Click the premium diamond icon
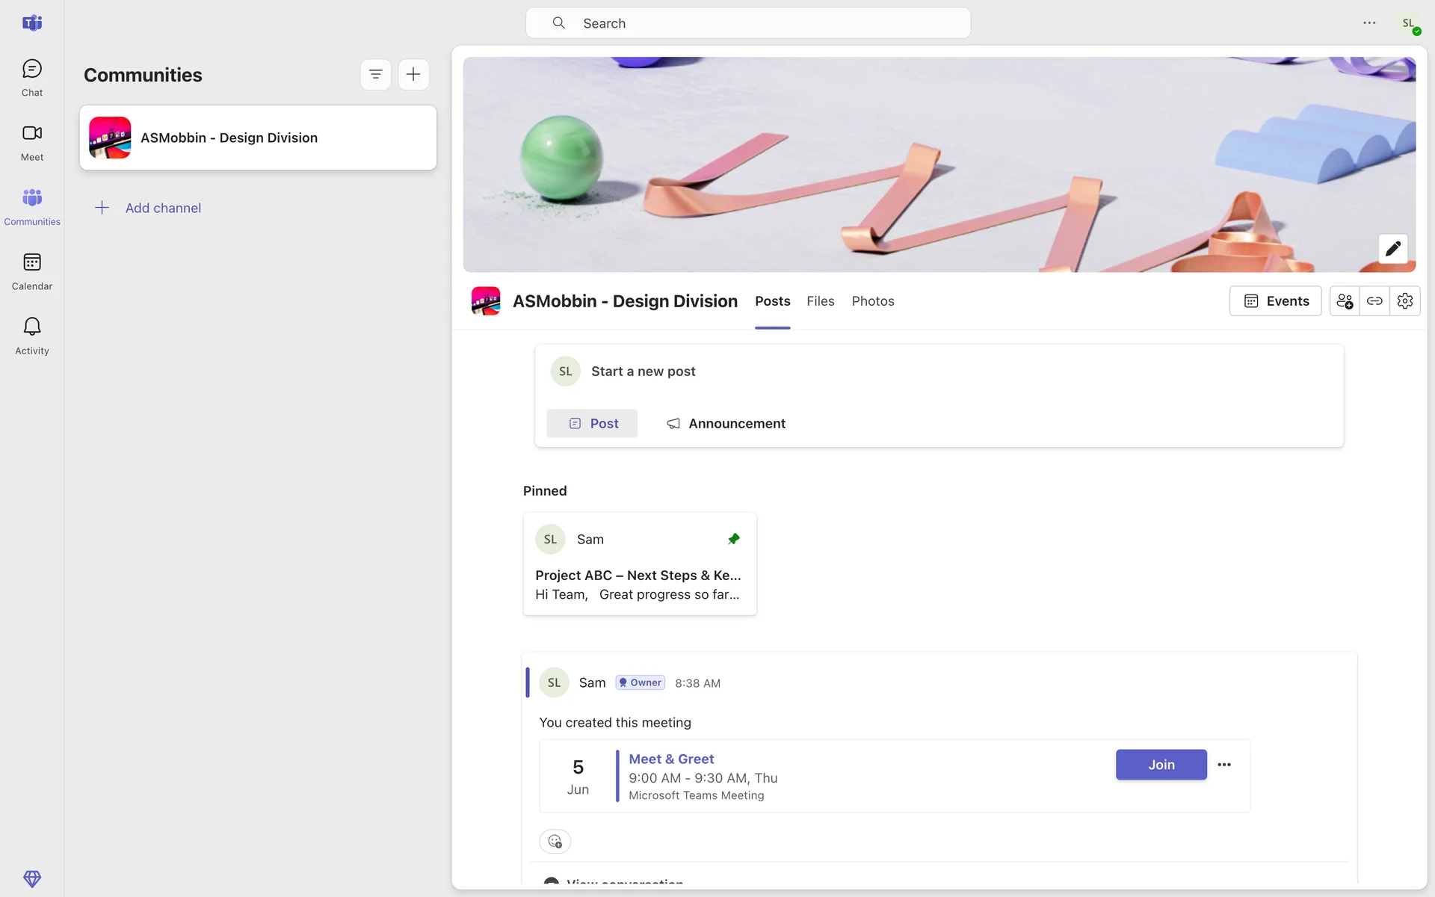 click(31, 878)
